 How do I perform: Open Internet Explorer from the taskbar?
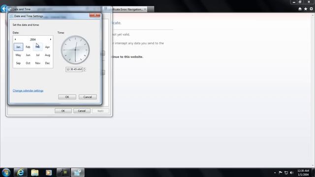pyautogui.click(x=20, y=173)
